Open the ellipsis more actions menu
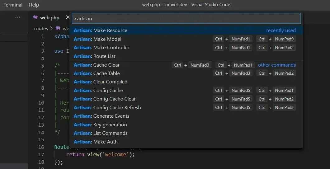330x169 pixels. point(18,17)
